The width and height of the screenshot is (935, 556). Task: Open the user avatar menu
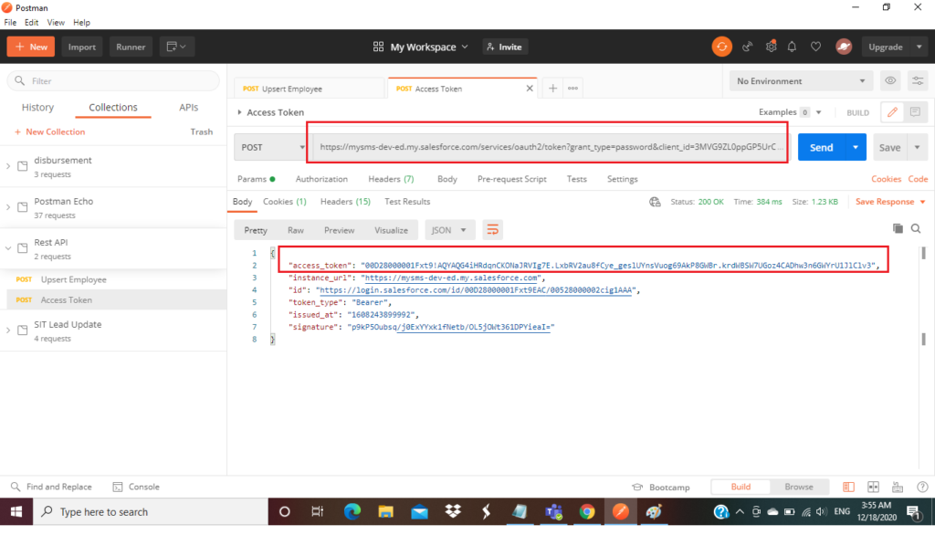click(843, 47)
